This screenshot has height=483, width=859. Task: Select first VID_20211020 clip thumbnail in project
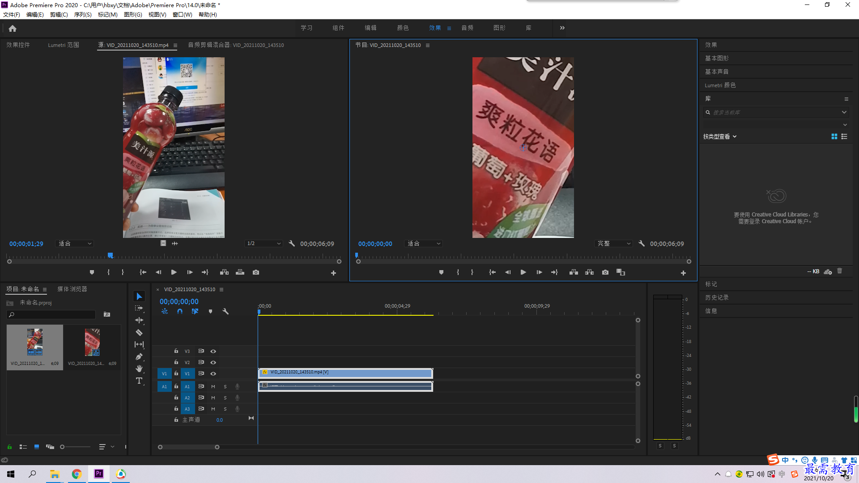(x=35, y=347)
